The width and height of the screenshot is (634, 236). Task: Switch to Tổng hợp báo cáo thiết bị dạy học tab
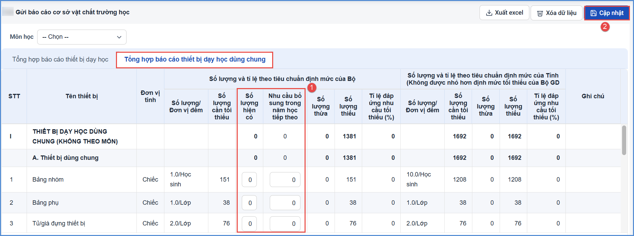tap(60, 60)
